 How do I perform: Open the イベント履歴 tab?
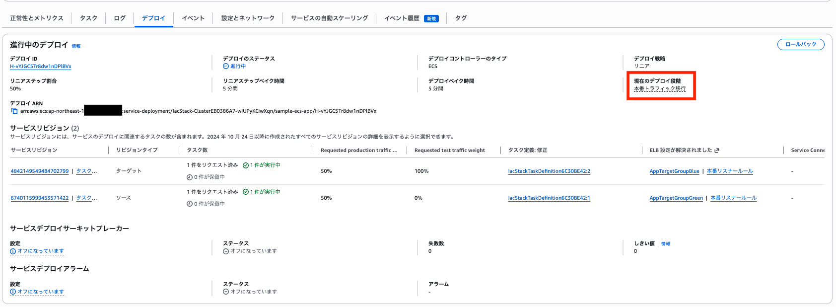tap(402, 18)
